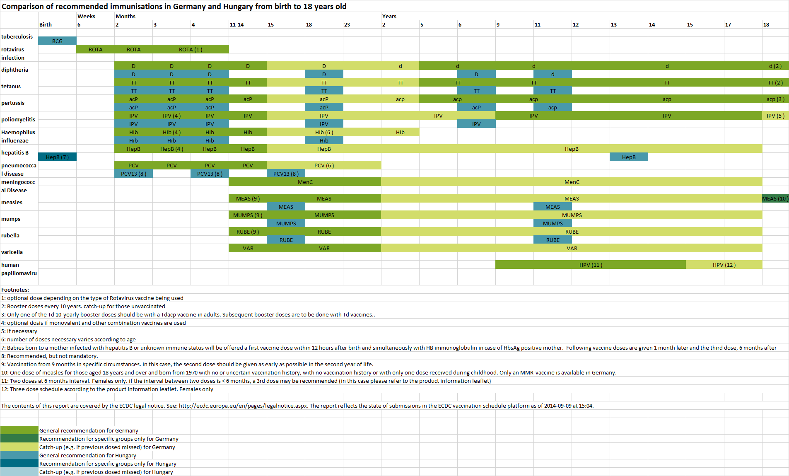789x476 pixels.
Task: Select the 'HPV (12)' catch-up bar
Action: tap(724, 265)
